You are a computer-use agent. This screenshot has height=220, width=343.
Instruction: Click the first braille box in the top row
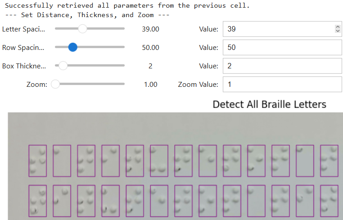37,161
